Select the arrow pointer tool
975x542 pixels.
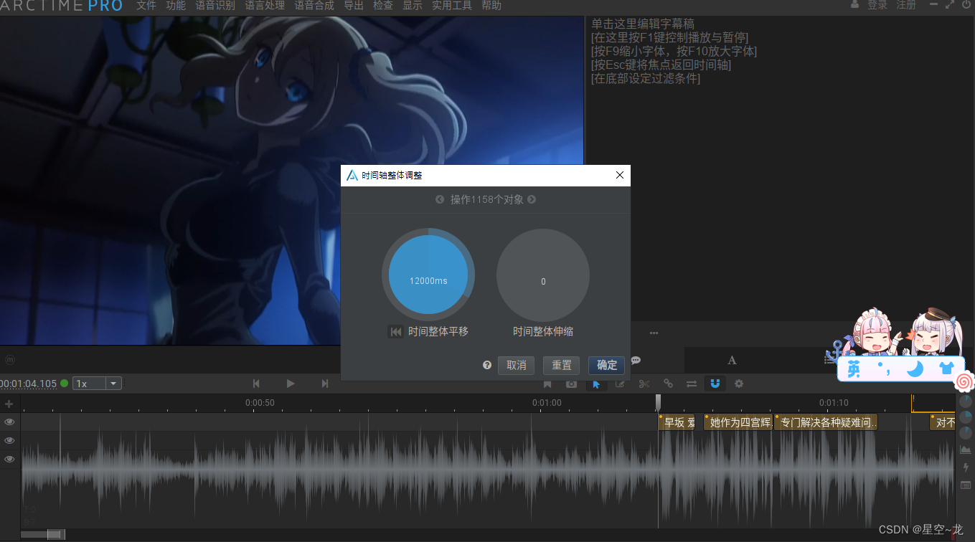(596, 384)
